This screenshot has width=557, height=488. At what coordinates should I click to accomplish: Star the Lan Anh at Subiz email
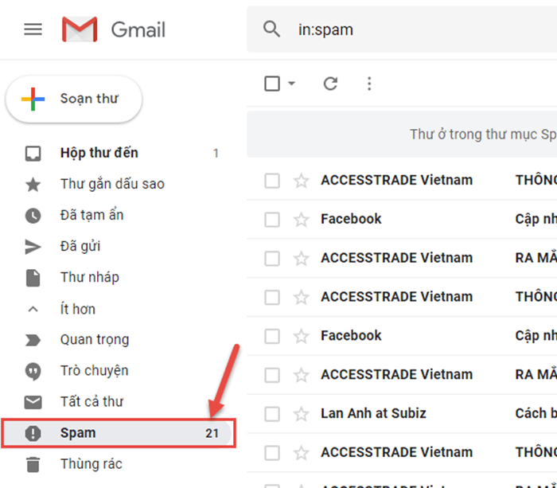(302, 413)
